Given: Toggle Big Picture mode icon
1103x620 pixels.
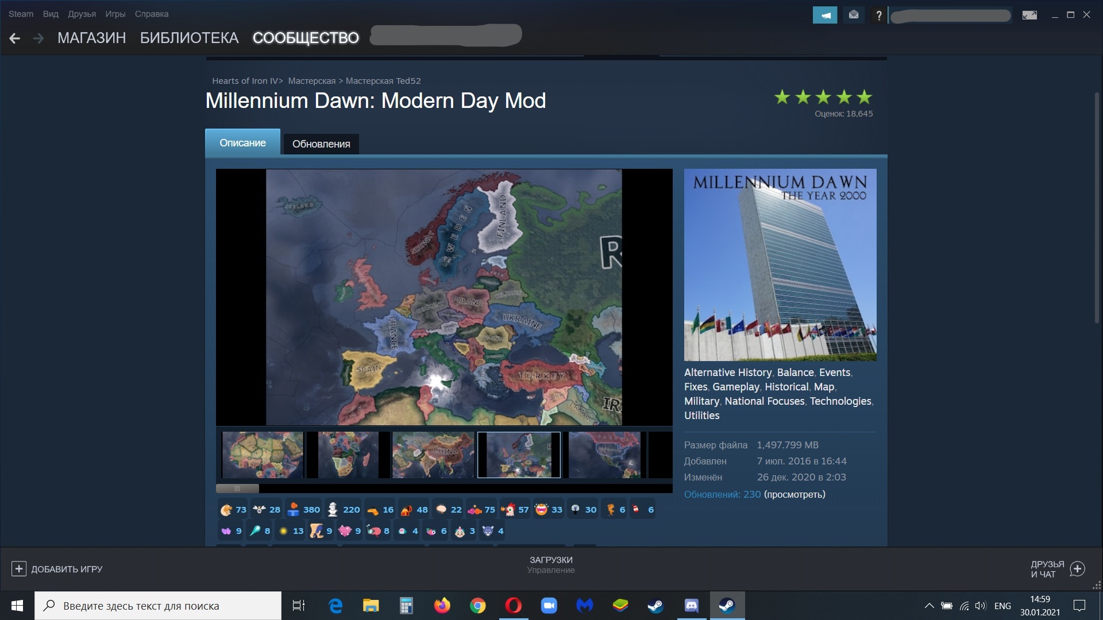Looking at the screenshot, I should 1029,15.
